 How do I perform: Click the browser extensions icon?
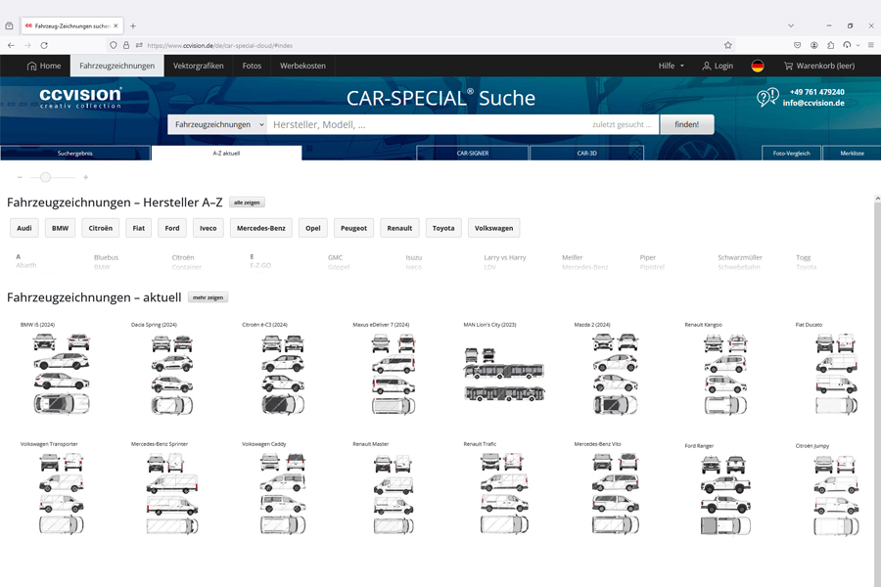click(x=830, y=45)
